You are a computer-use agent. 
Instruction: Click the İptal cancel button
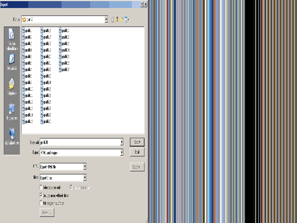click(137, 152)
